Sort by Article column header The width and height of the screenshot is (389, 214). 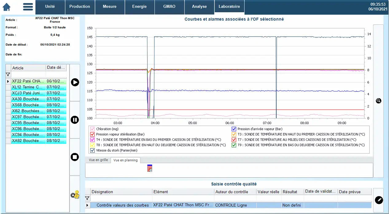tap(28, 68)
